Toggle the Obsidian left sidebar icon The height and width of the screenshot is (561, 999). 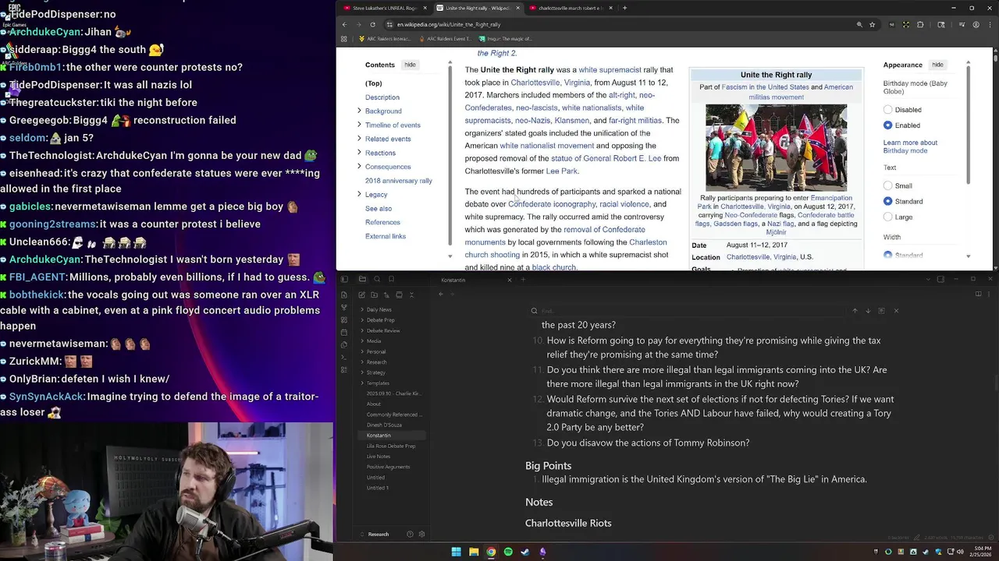pyautogui.click(x=343, y=279)
